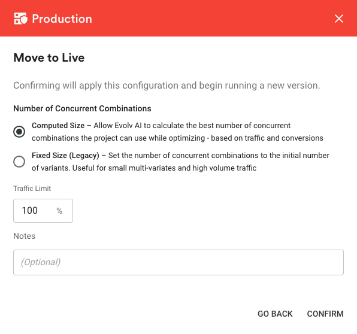Click Evolv AI description of Computed Size
The width and height of the screenshot is (357, 334).
pos(177,132)
